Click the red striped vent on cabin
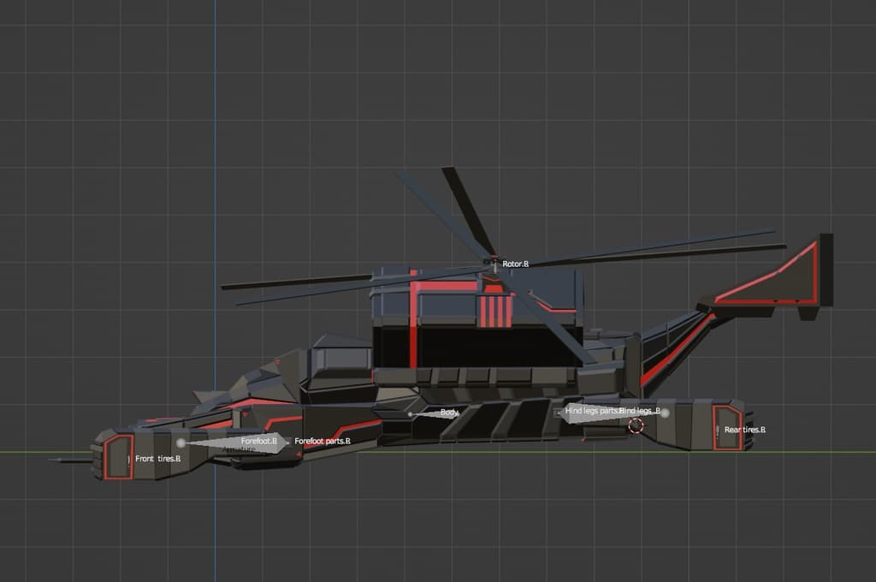 (494, 312)
